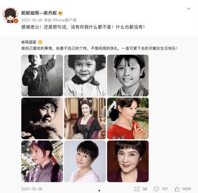Click the orange verified badge on avatar

coord(16,21)
